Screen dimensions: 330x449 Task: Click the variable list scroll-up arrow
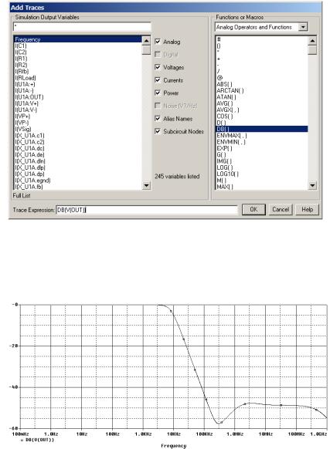click(x=146, y=41)
